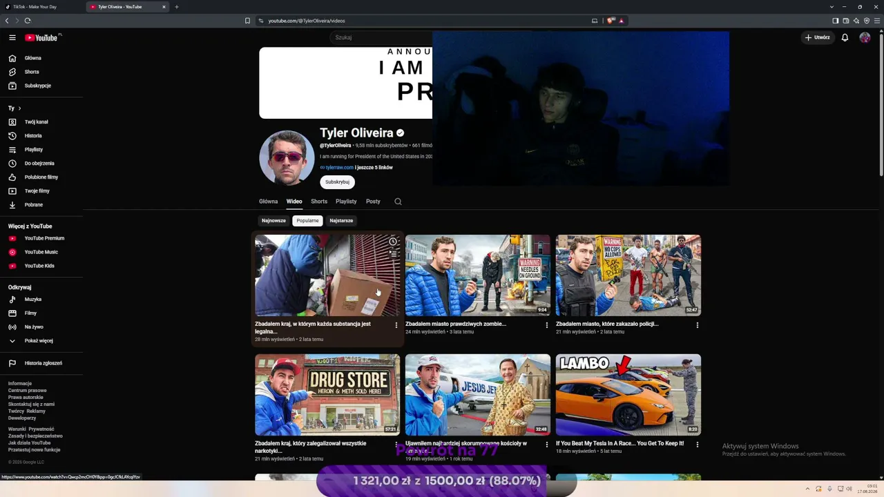The height and width of the screenshot is (497, 884).
Task: Switch to the Posty channel tab
Action: (x=373, y=202)
